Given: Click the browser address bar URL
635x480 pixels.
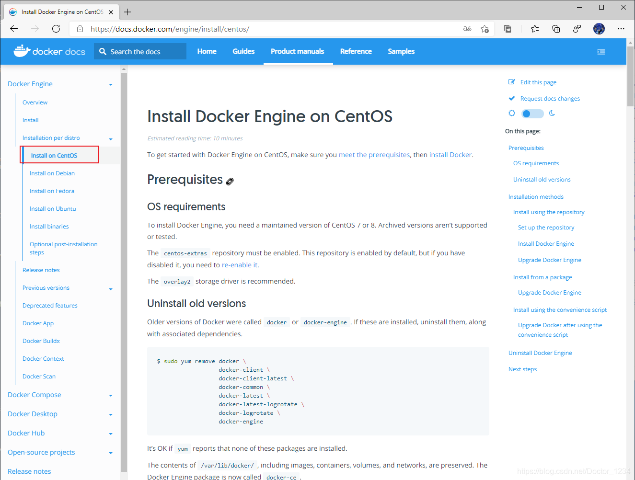Looking at the screenshot, I should (x=170, y=29).
